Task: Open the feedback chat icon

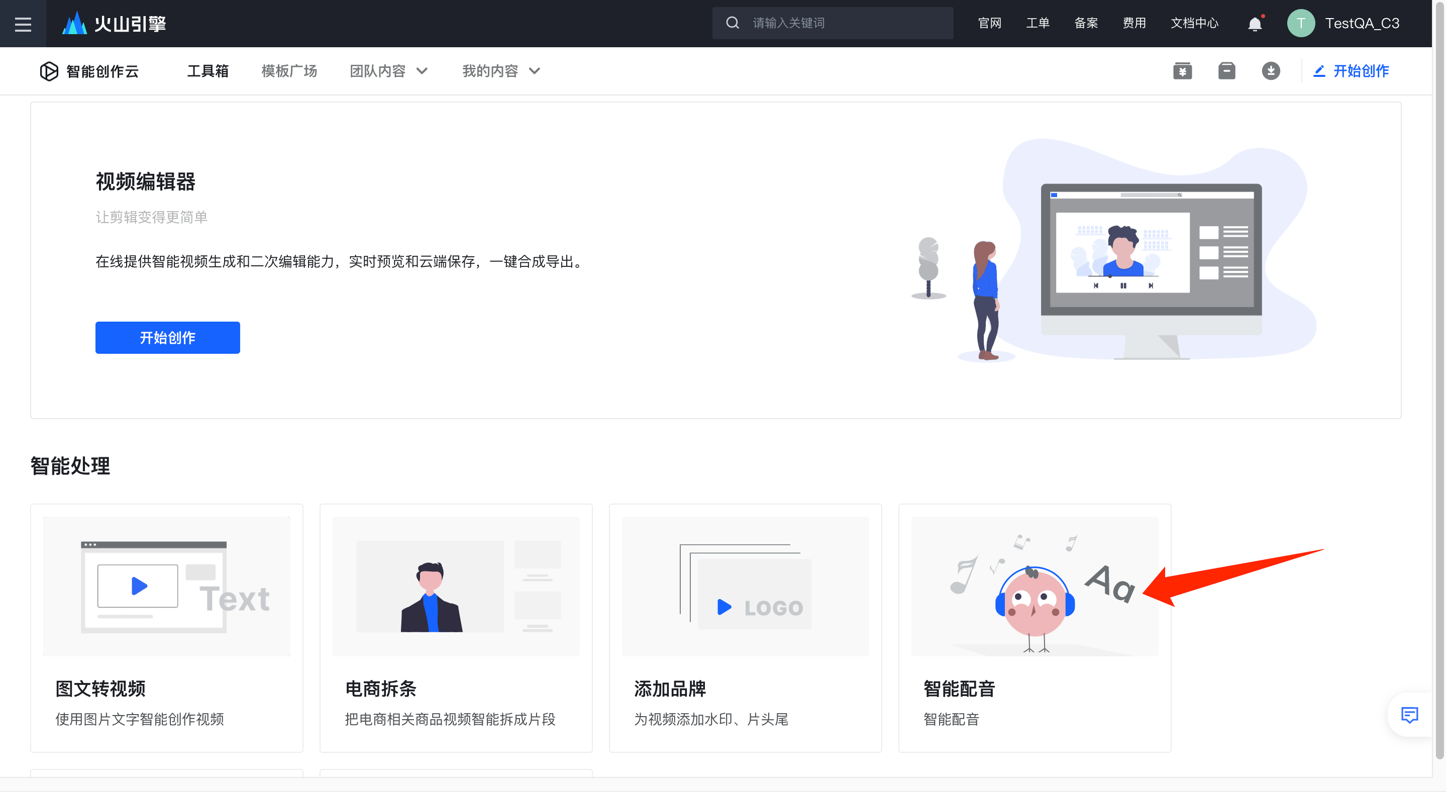Action: (x=1409, y=715)
